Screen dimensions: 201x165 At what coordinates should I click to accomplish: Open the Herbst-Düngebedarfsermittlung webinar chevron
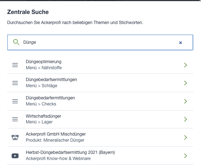coord(185,156)
